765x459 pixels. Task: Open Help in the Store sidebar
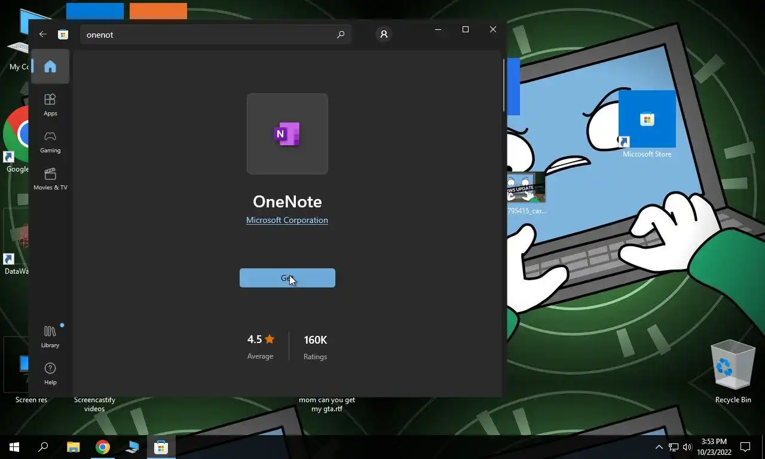coord(50,374)
